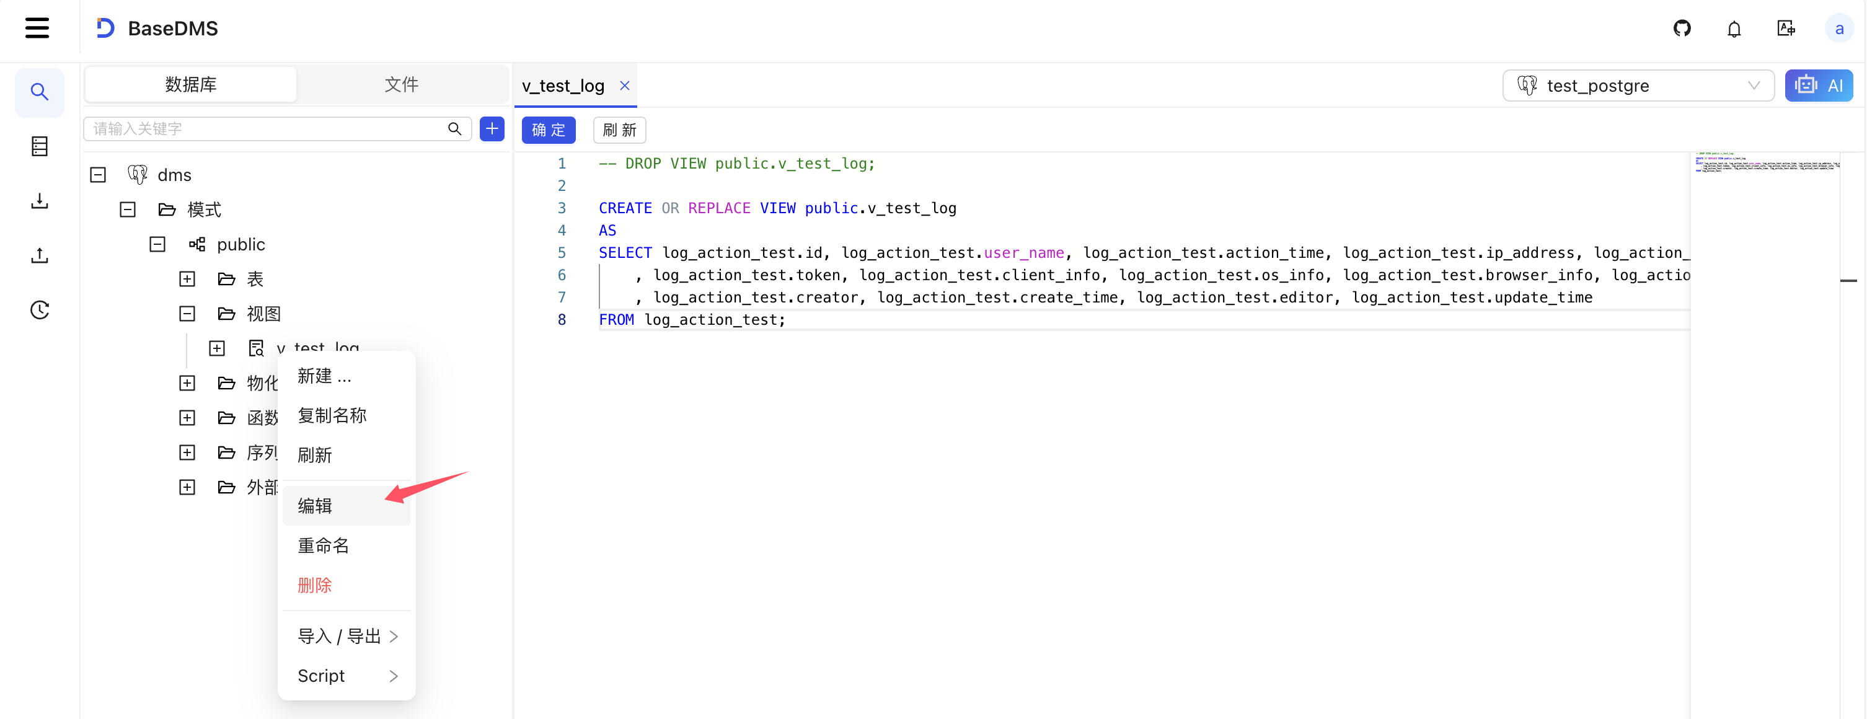Choose 重命名 in the context menu
Screen dimensions: 1867x719
pyautogui.click(x=346, y=546)
